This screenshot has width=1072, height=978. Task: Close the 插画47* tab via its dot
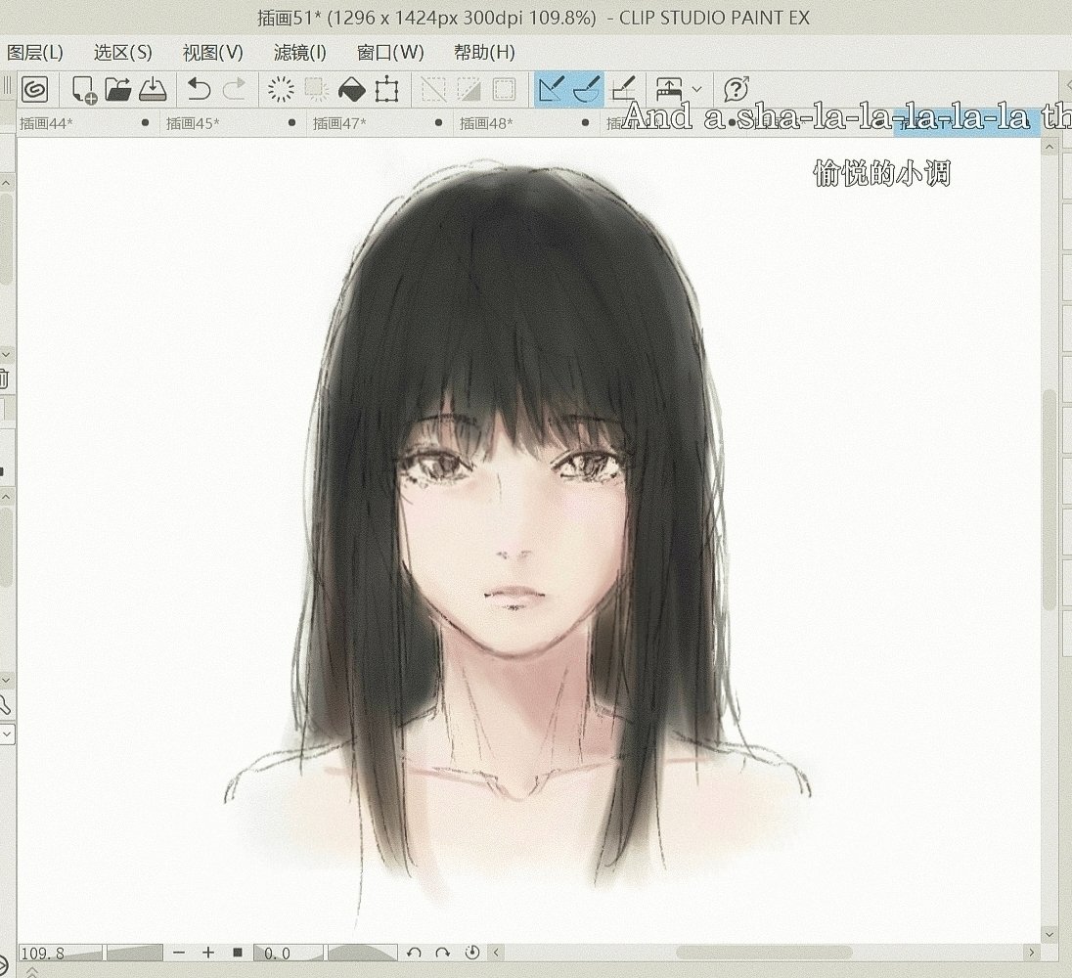(438, 123)
